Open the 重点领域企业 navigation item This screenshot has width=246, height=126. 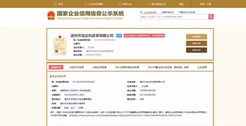(159, 4)
